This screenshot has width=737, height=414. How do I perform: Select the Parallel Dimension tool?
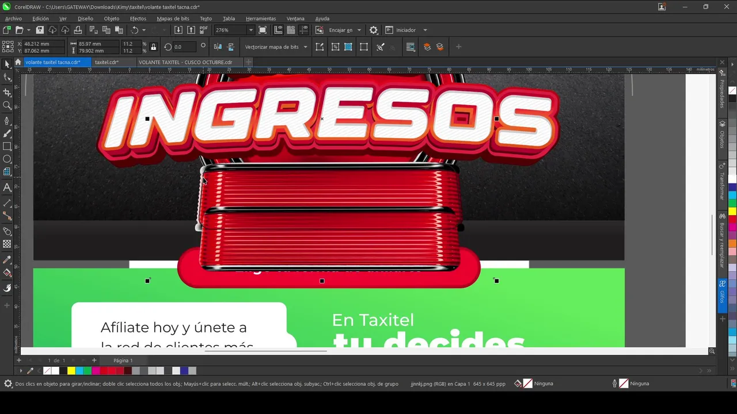(7, 203)
